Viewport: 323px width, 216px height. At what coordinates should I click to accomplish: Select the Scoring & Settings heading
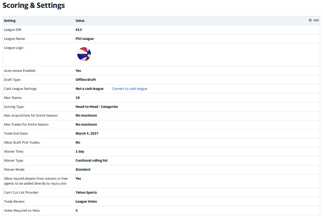(34, 5)
